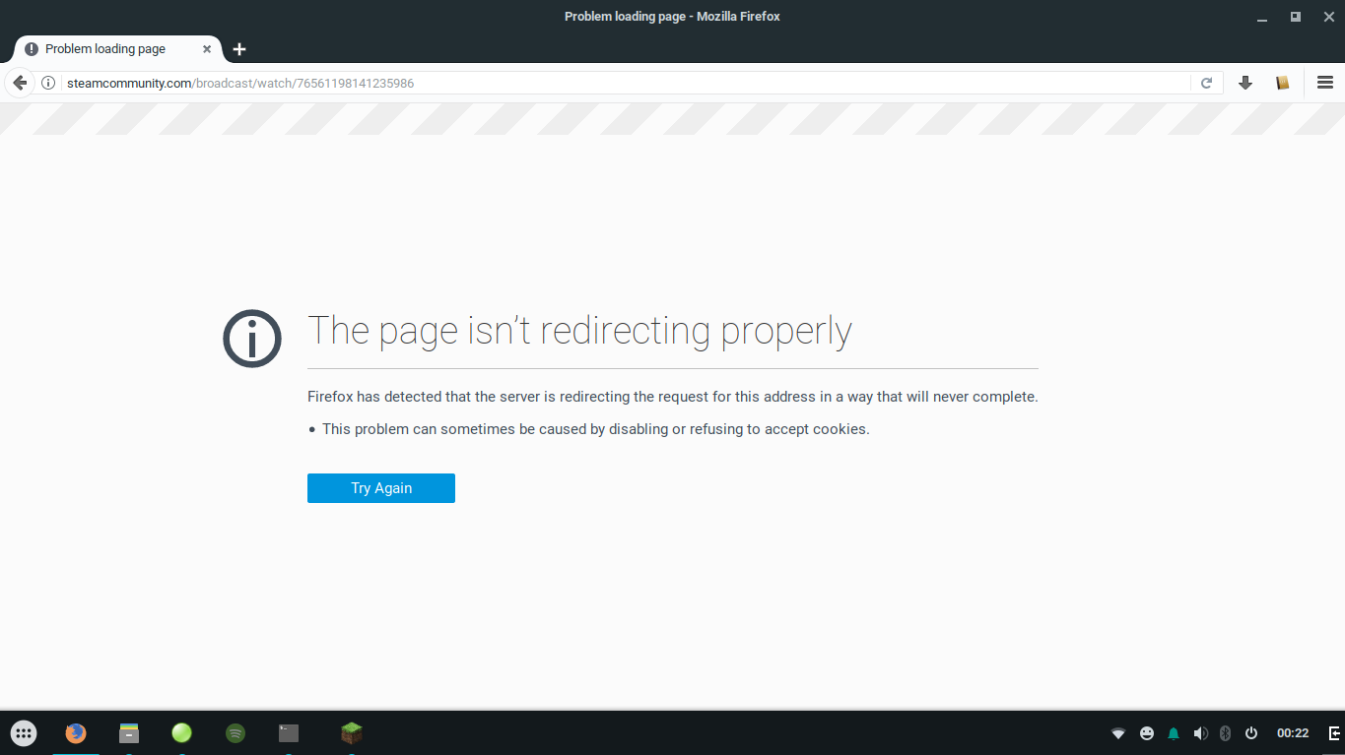Image resolution: width=1345 pixels, height=755 pixels.
Task: Go back using the back arrow
Action: pyautogui.click(x=20, y=84)
